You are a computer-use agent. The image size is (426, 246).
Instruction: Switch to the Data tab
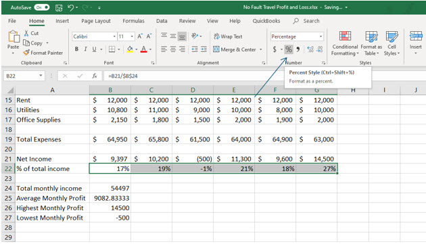pyautogui.click(x=162, y=21)
